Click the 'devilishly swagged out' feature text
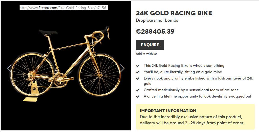The image size is (259, 132). point(197,96)
